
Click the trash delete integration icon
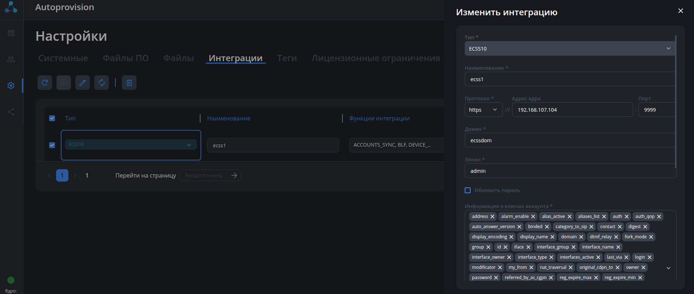pyautogui.click(x=129, y=83)
